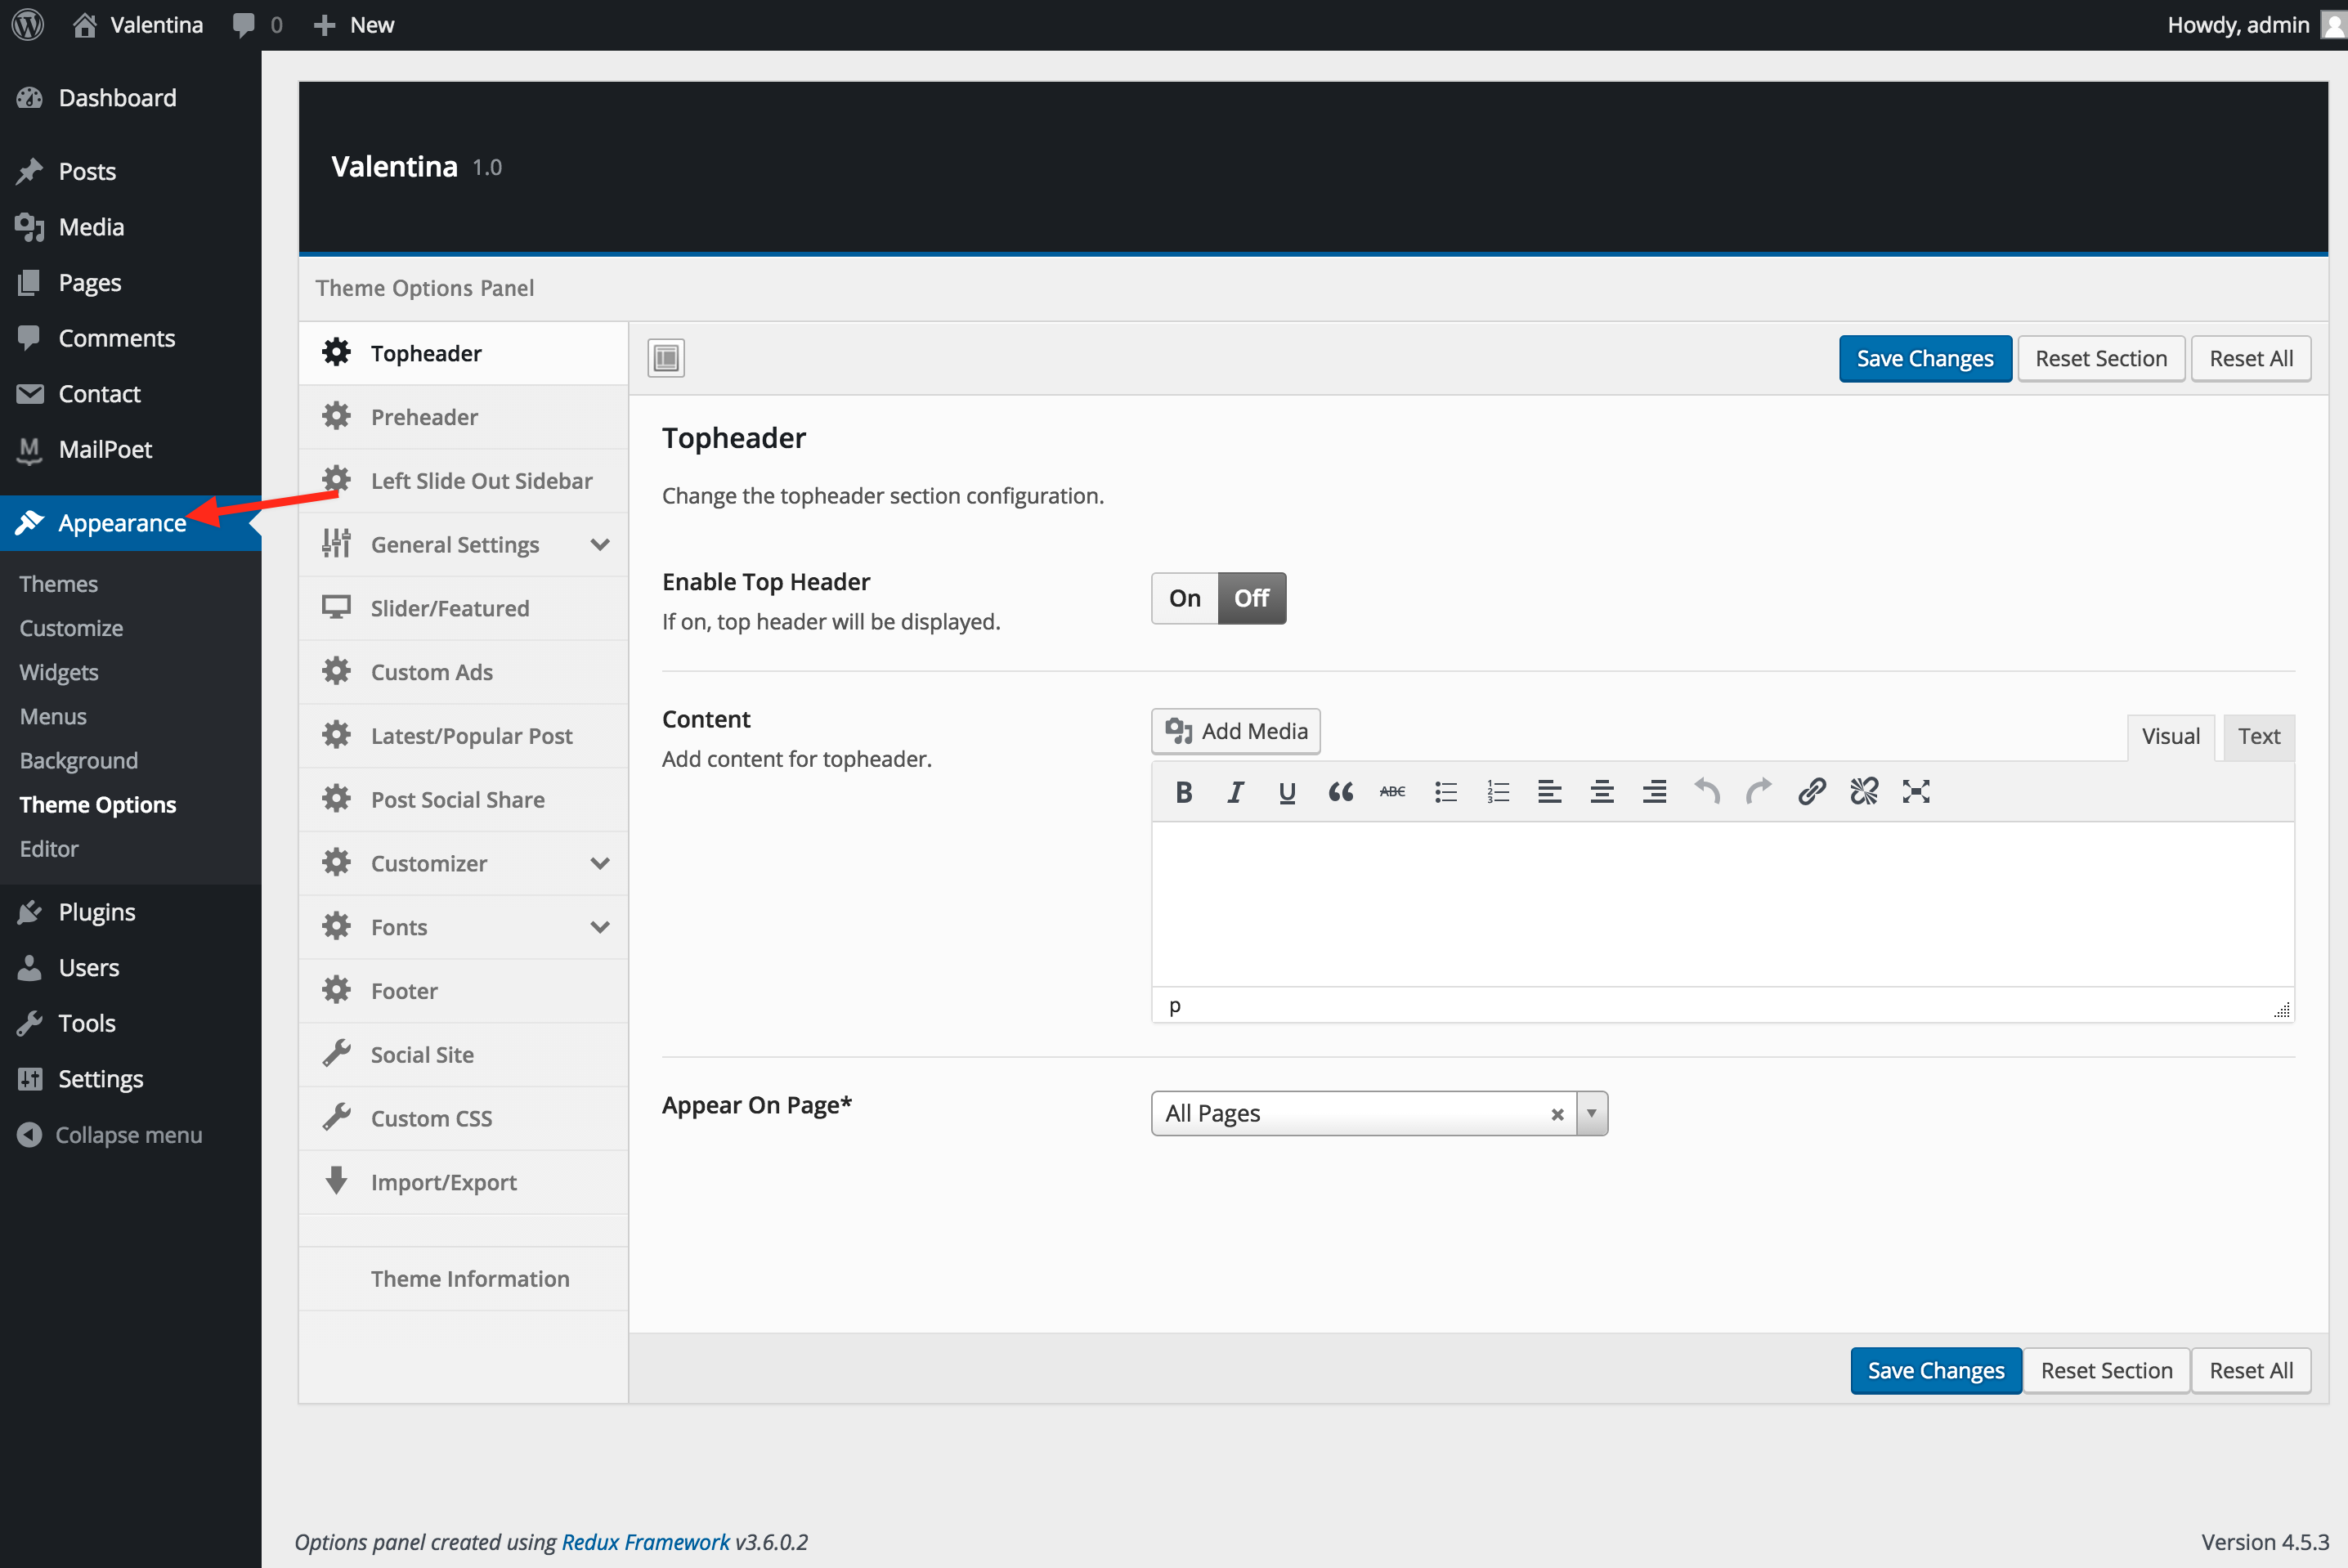This screenshot has width=2348, height=1568.
Task: Open the comments bubble in admin bar
Action: point(257,24)
